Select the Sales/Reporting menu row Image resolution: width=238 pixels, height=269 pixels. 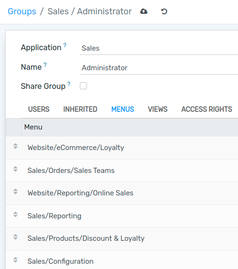coord(122,216)
